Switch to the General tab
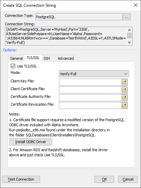The width and height of the screenshot is (141, 188). (x=16, y=58)
